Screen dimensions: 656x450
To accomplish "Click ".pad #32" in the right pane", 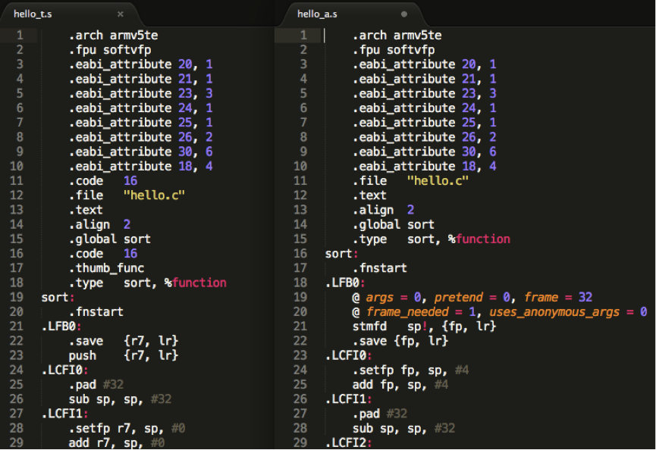I will pos(380,414).
